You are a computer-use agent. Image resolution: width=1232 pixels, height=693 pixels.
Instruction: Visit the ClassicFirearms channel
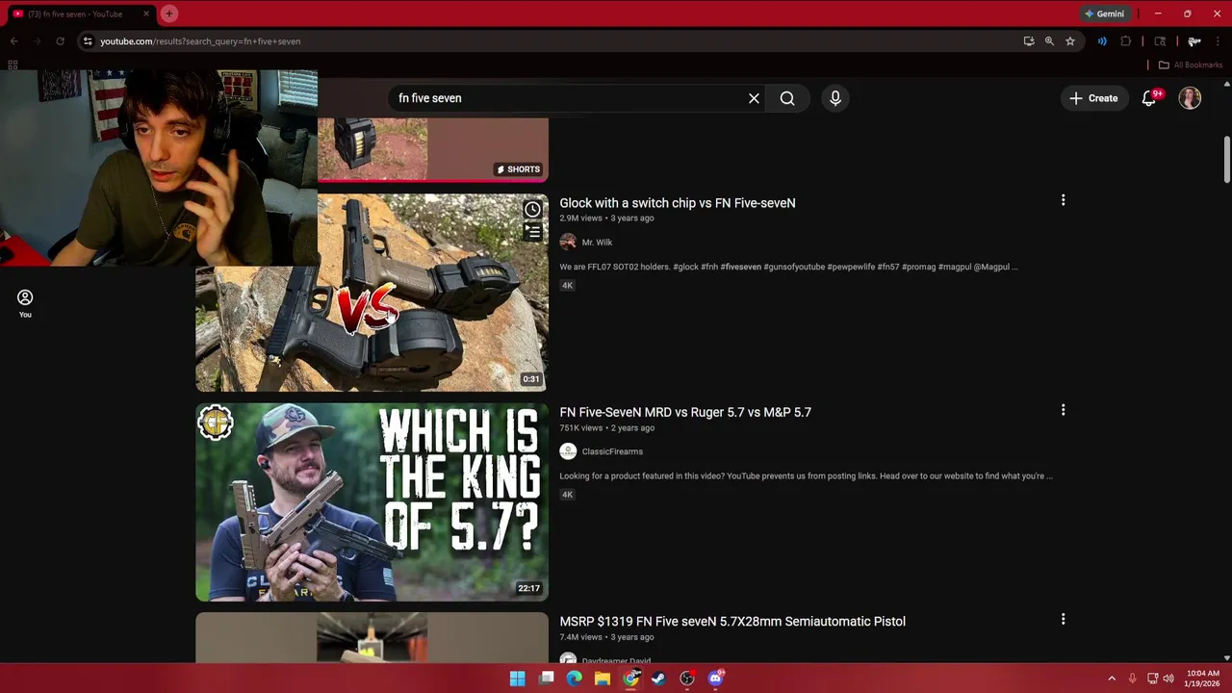click(x=612, y=451)
